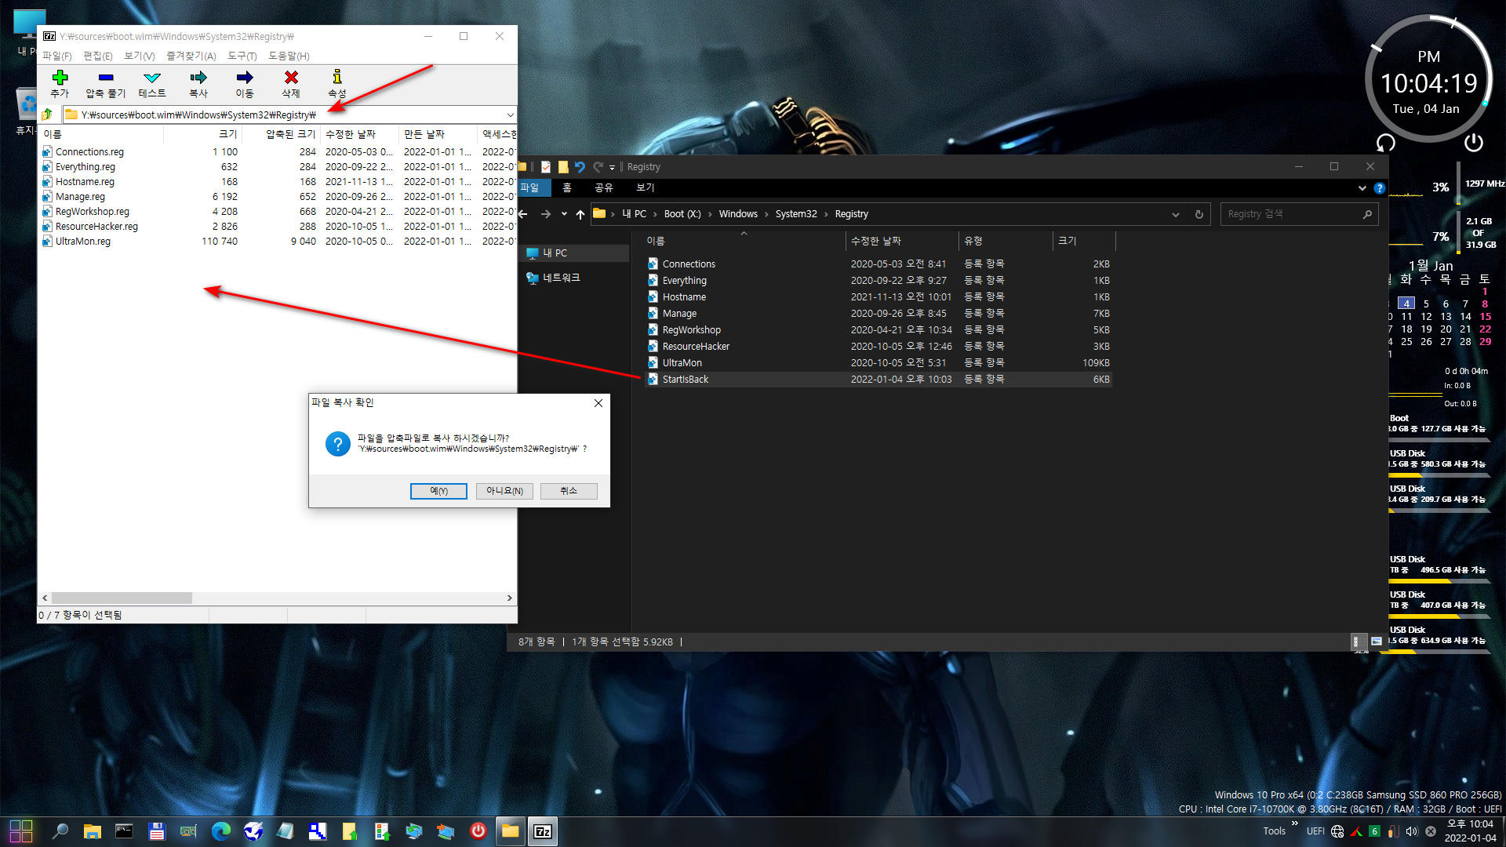Viewport: 1506px width, 847px height.
Task: Open the 도구(T) menu in 7-Zip
Action: click(242, 56)
